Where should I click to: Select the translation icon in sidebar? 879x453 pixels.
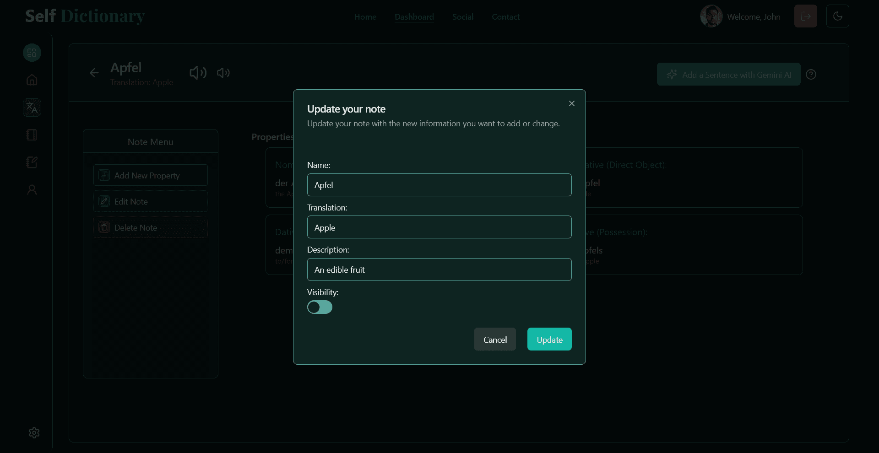point(32,108)
